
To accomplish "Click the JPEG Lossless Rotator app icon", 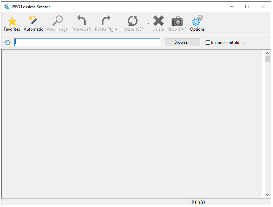I will tap(7, 7).
